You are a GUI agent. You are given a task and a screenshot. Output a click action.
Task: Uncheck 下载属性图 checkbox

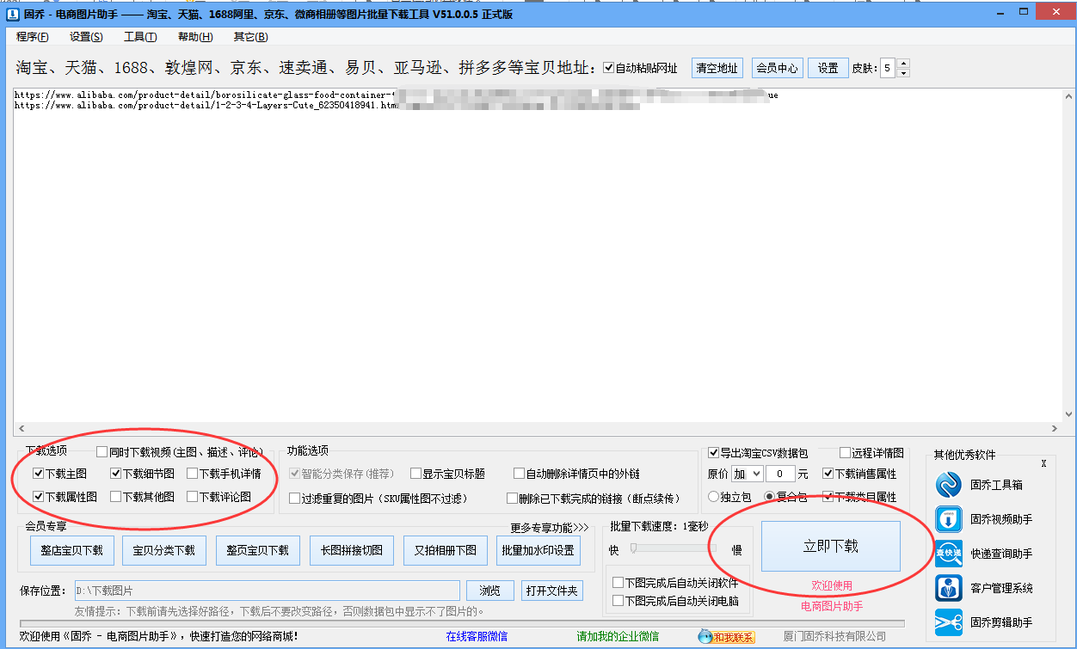click(39, 497)
